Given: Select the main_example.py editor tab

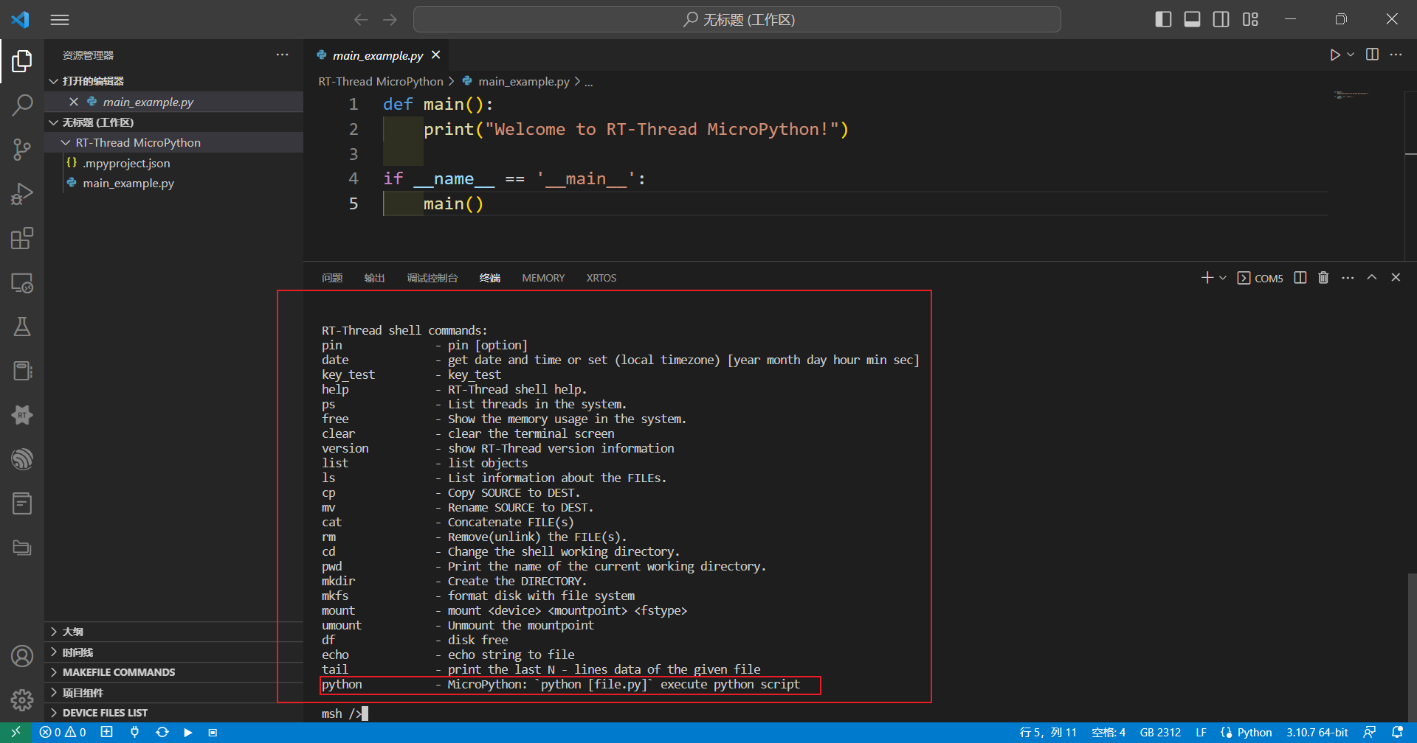Looking at the screenshot, I should [377, 55].
